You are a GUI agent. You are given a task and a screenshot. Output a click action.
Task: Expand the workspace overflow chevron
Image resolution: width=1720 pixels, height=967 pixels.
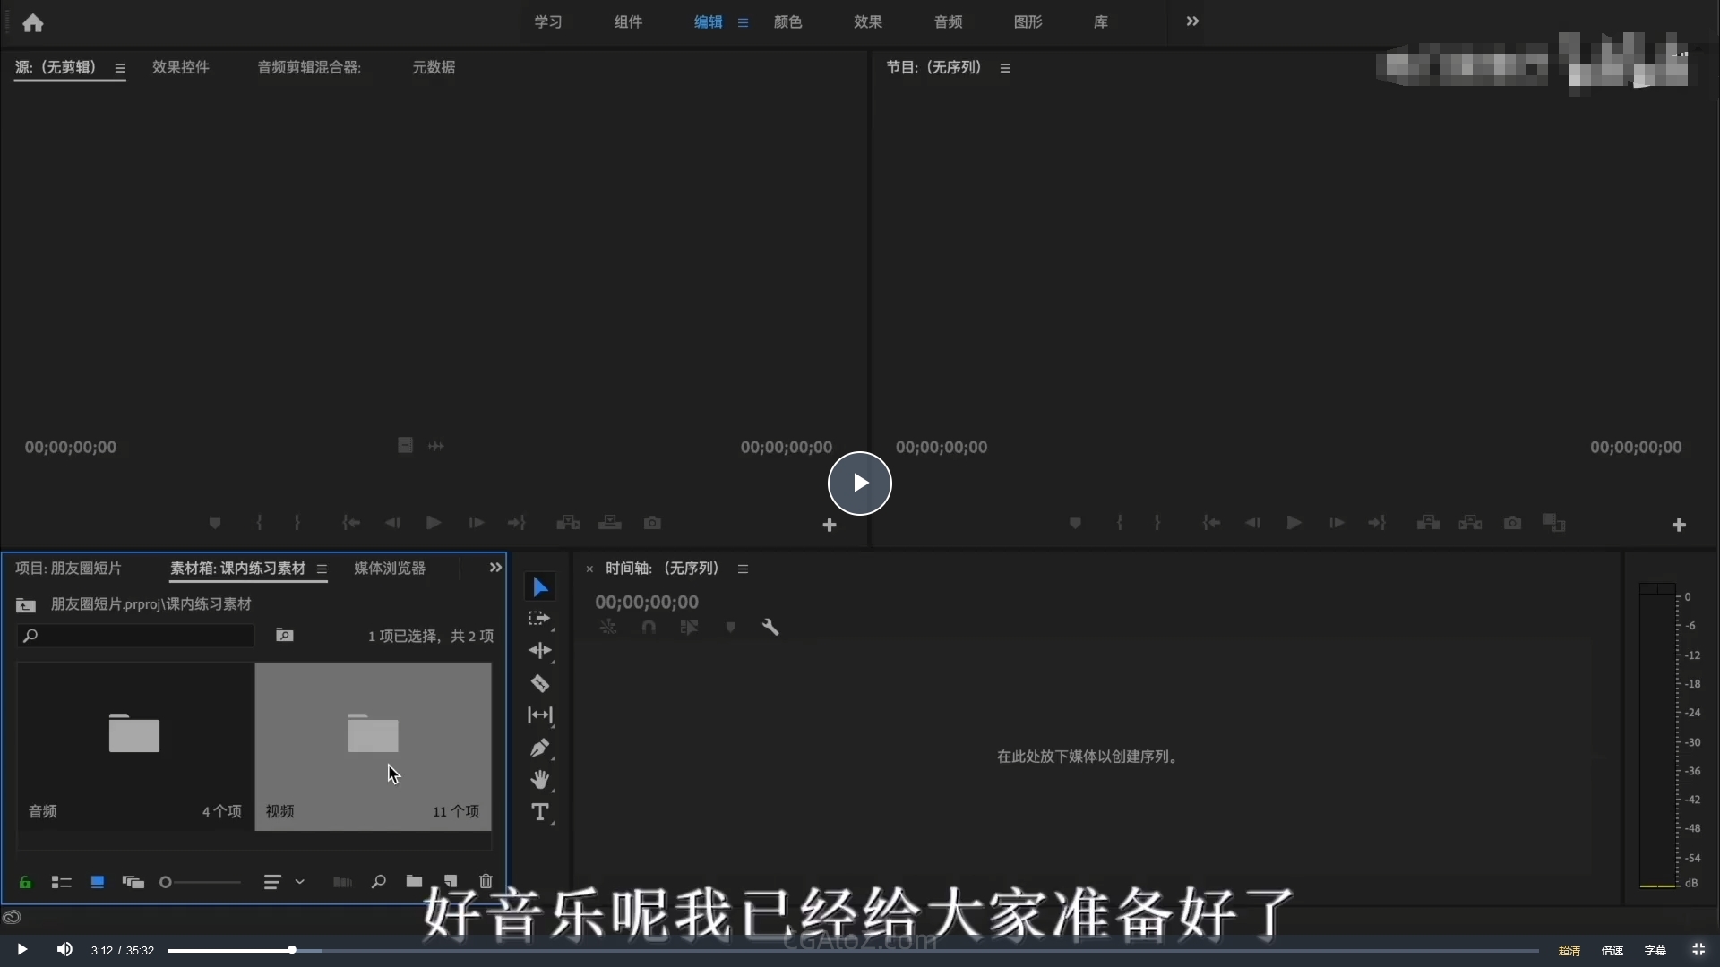click(1192, 21)
